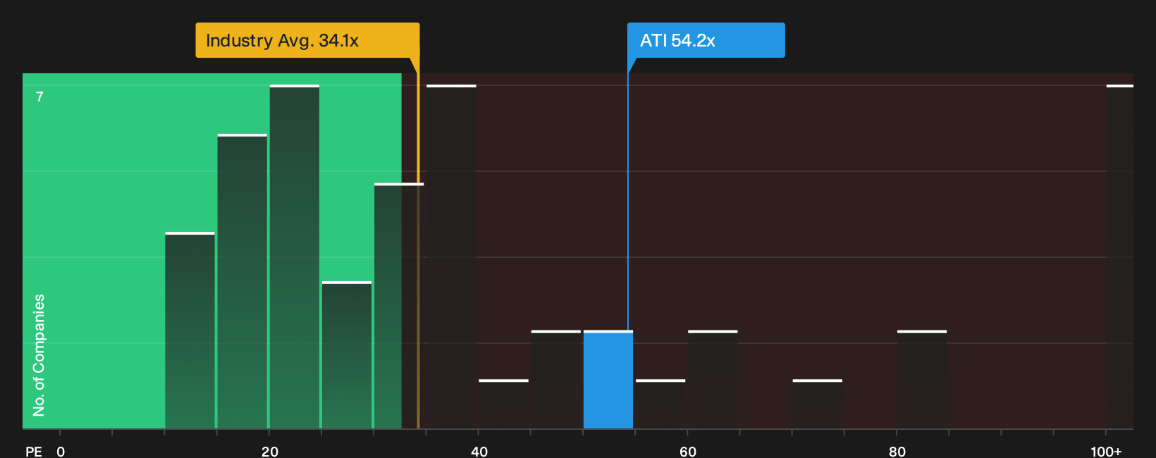Image resolution: width=1156 pixels, height=458 pixels.
Task: Click the histogram bar for PE 10-15
Action: tap(190, 330)
